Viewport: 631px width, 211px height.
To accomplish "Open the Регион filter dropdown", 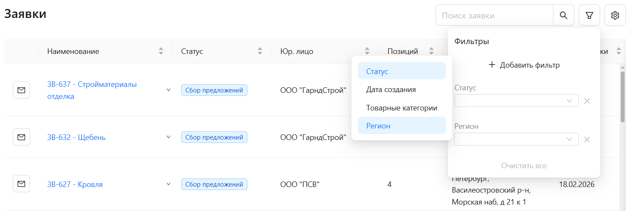I will [517, 139].
